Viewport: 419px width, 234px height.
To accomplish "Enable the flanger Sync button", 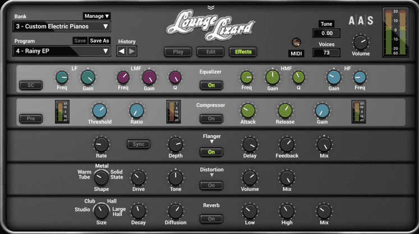I will (139, 144).
